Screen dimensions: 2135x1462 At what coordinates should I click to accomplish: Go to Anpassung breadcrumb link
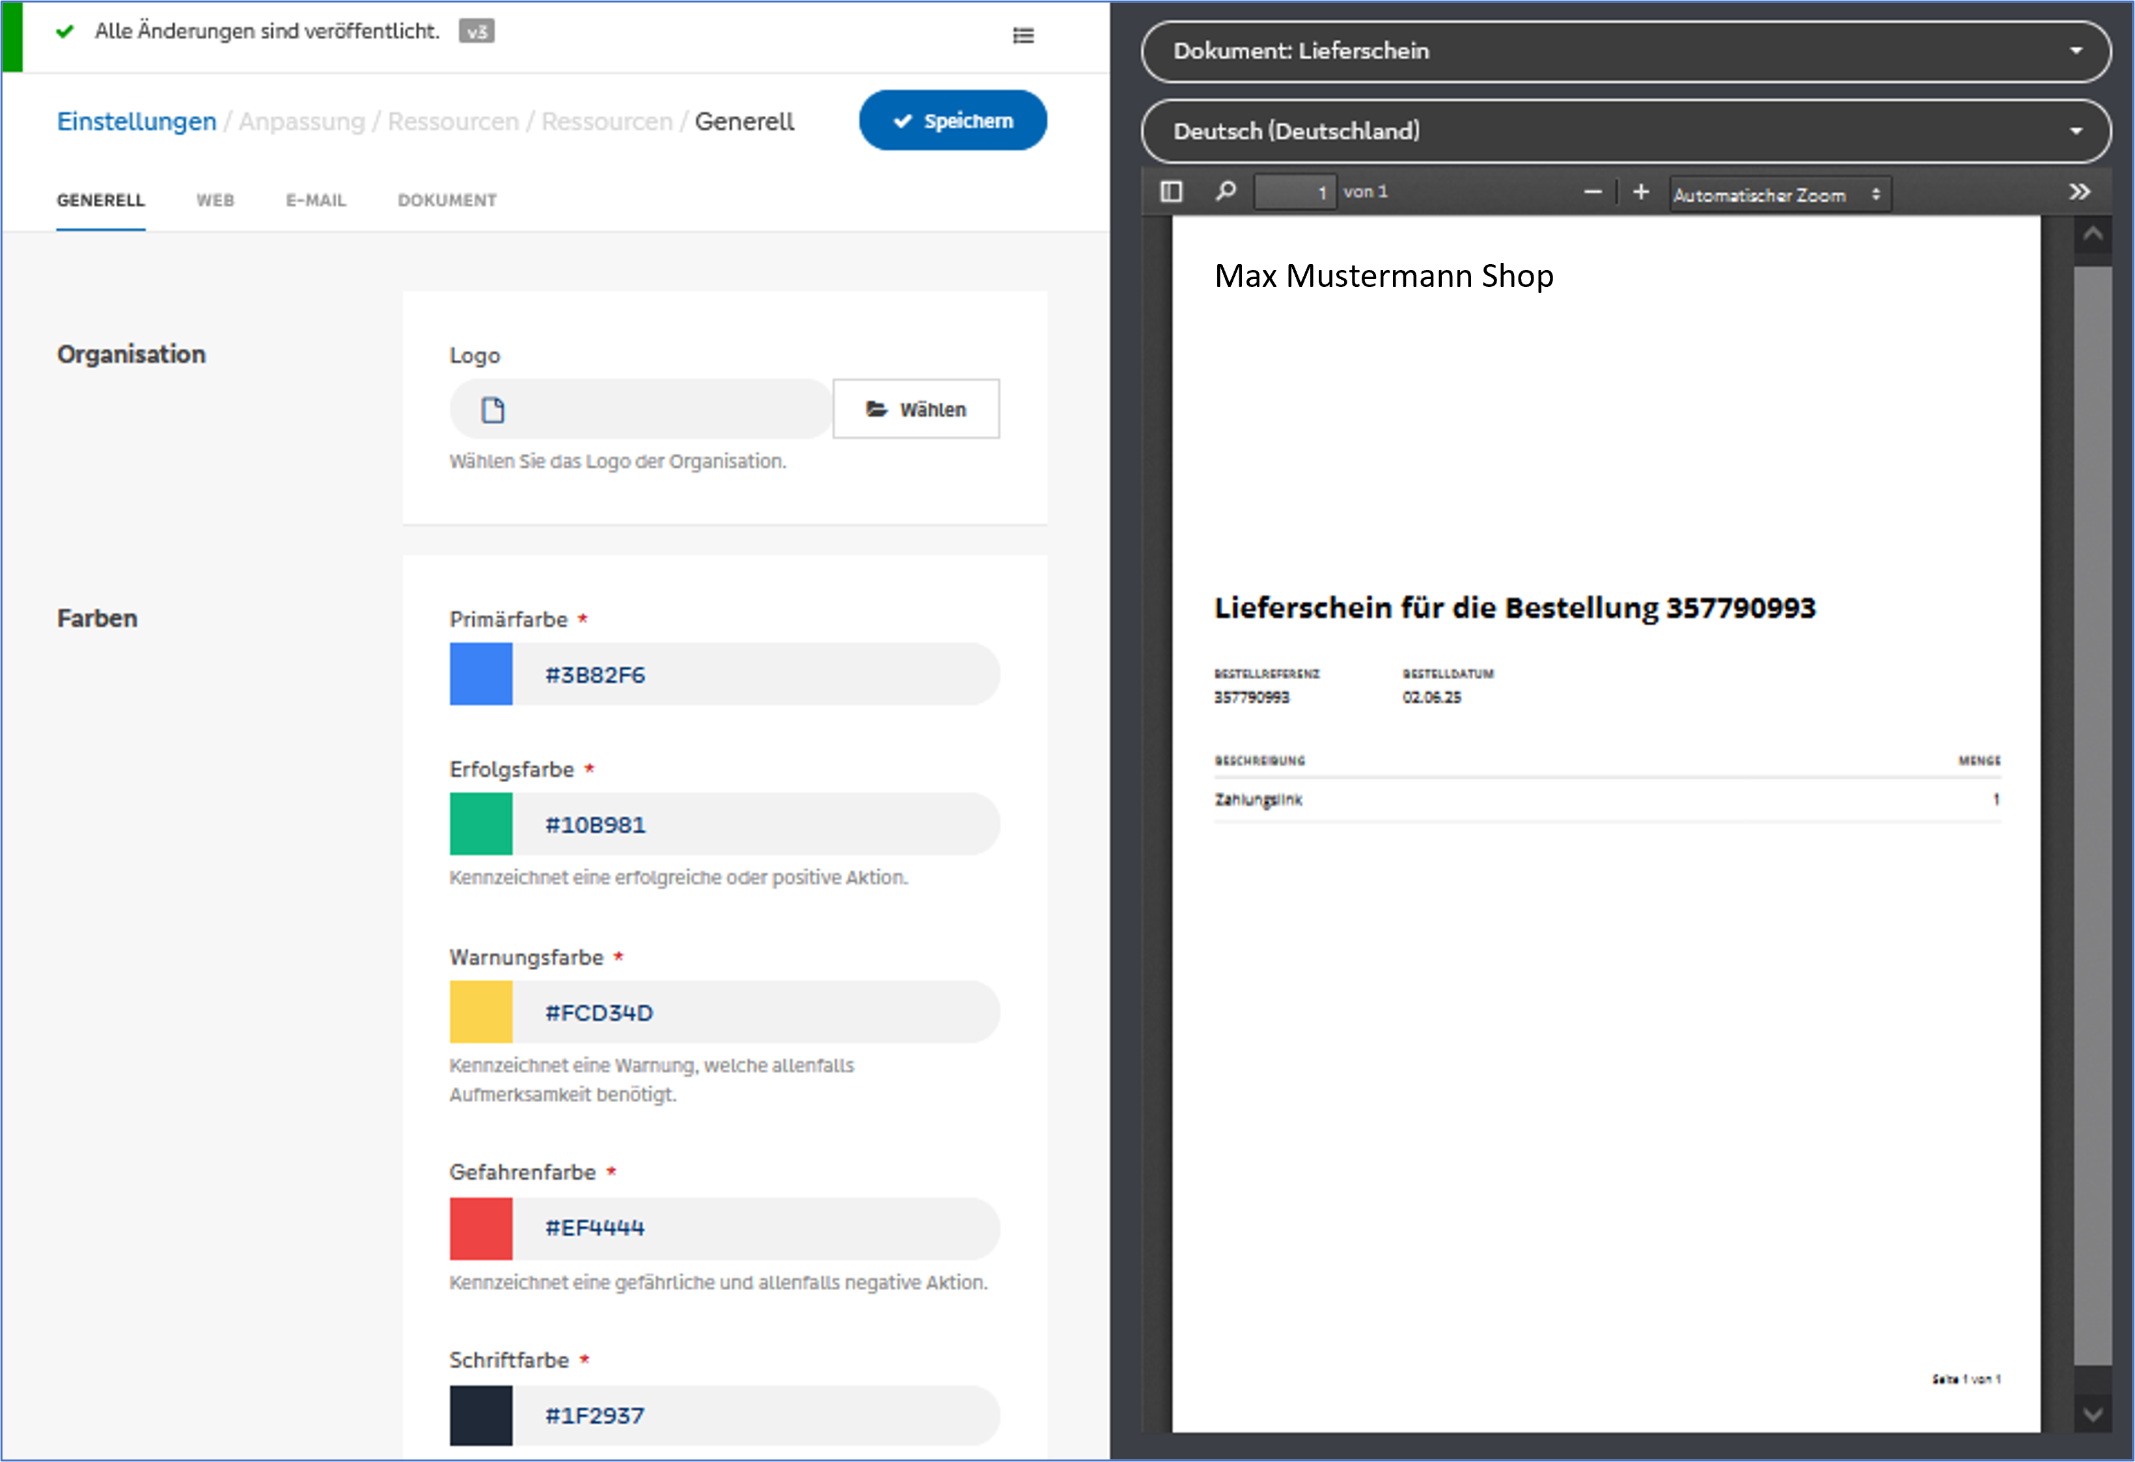(x=302, y=121)
